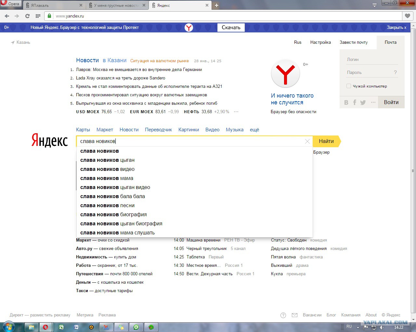Click the RU keyboard layout indicator
The width and height of the screenshot is (416, 332).
tap(349, 327)
